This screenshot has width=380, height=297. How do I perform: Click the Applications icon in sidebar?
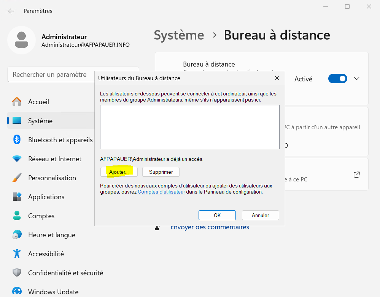[17, 197]
